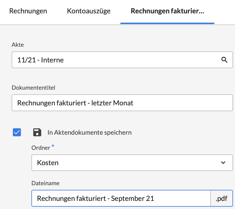Click the floppy disk save icon
The width and height of the screenshot is (235, 209).
pos(37,132)
